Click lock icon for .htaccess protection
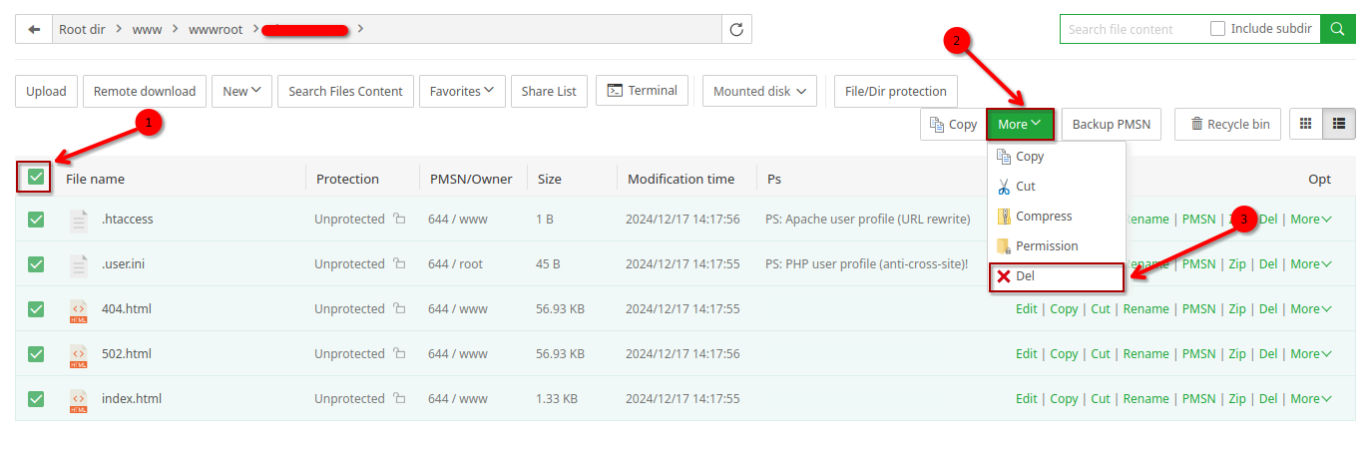This screenshot has width=1368, height=455. click(x=399, y=219)
